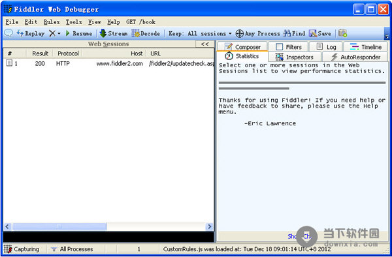Click the Show Chart link
The height and width of the screenshot is (257, 392).
click(x=299, y=236)
